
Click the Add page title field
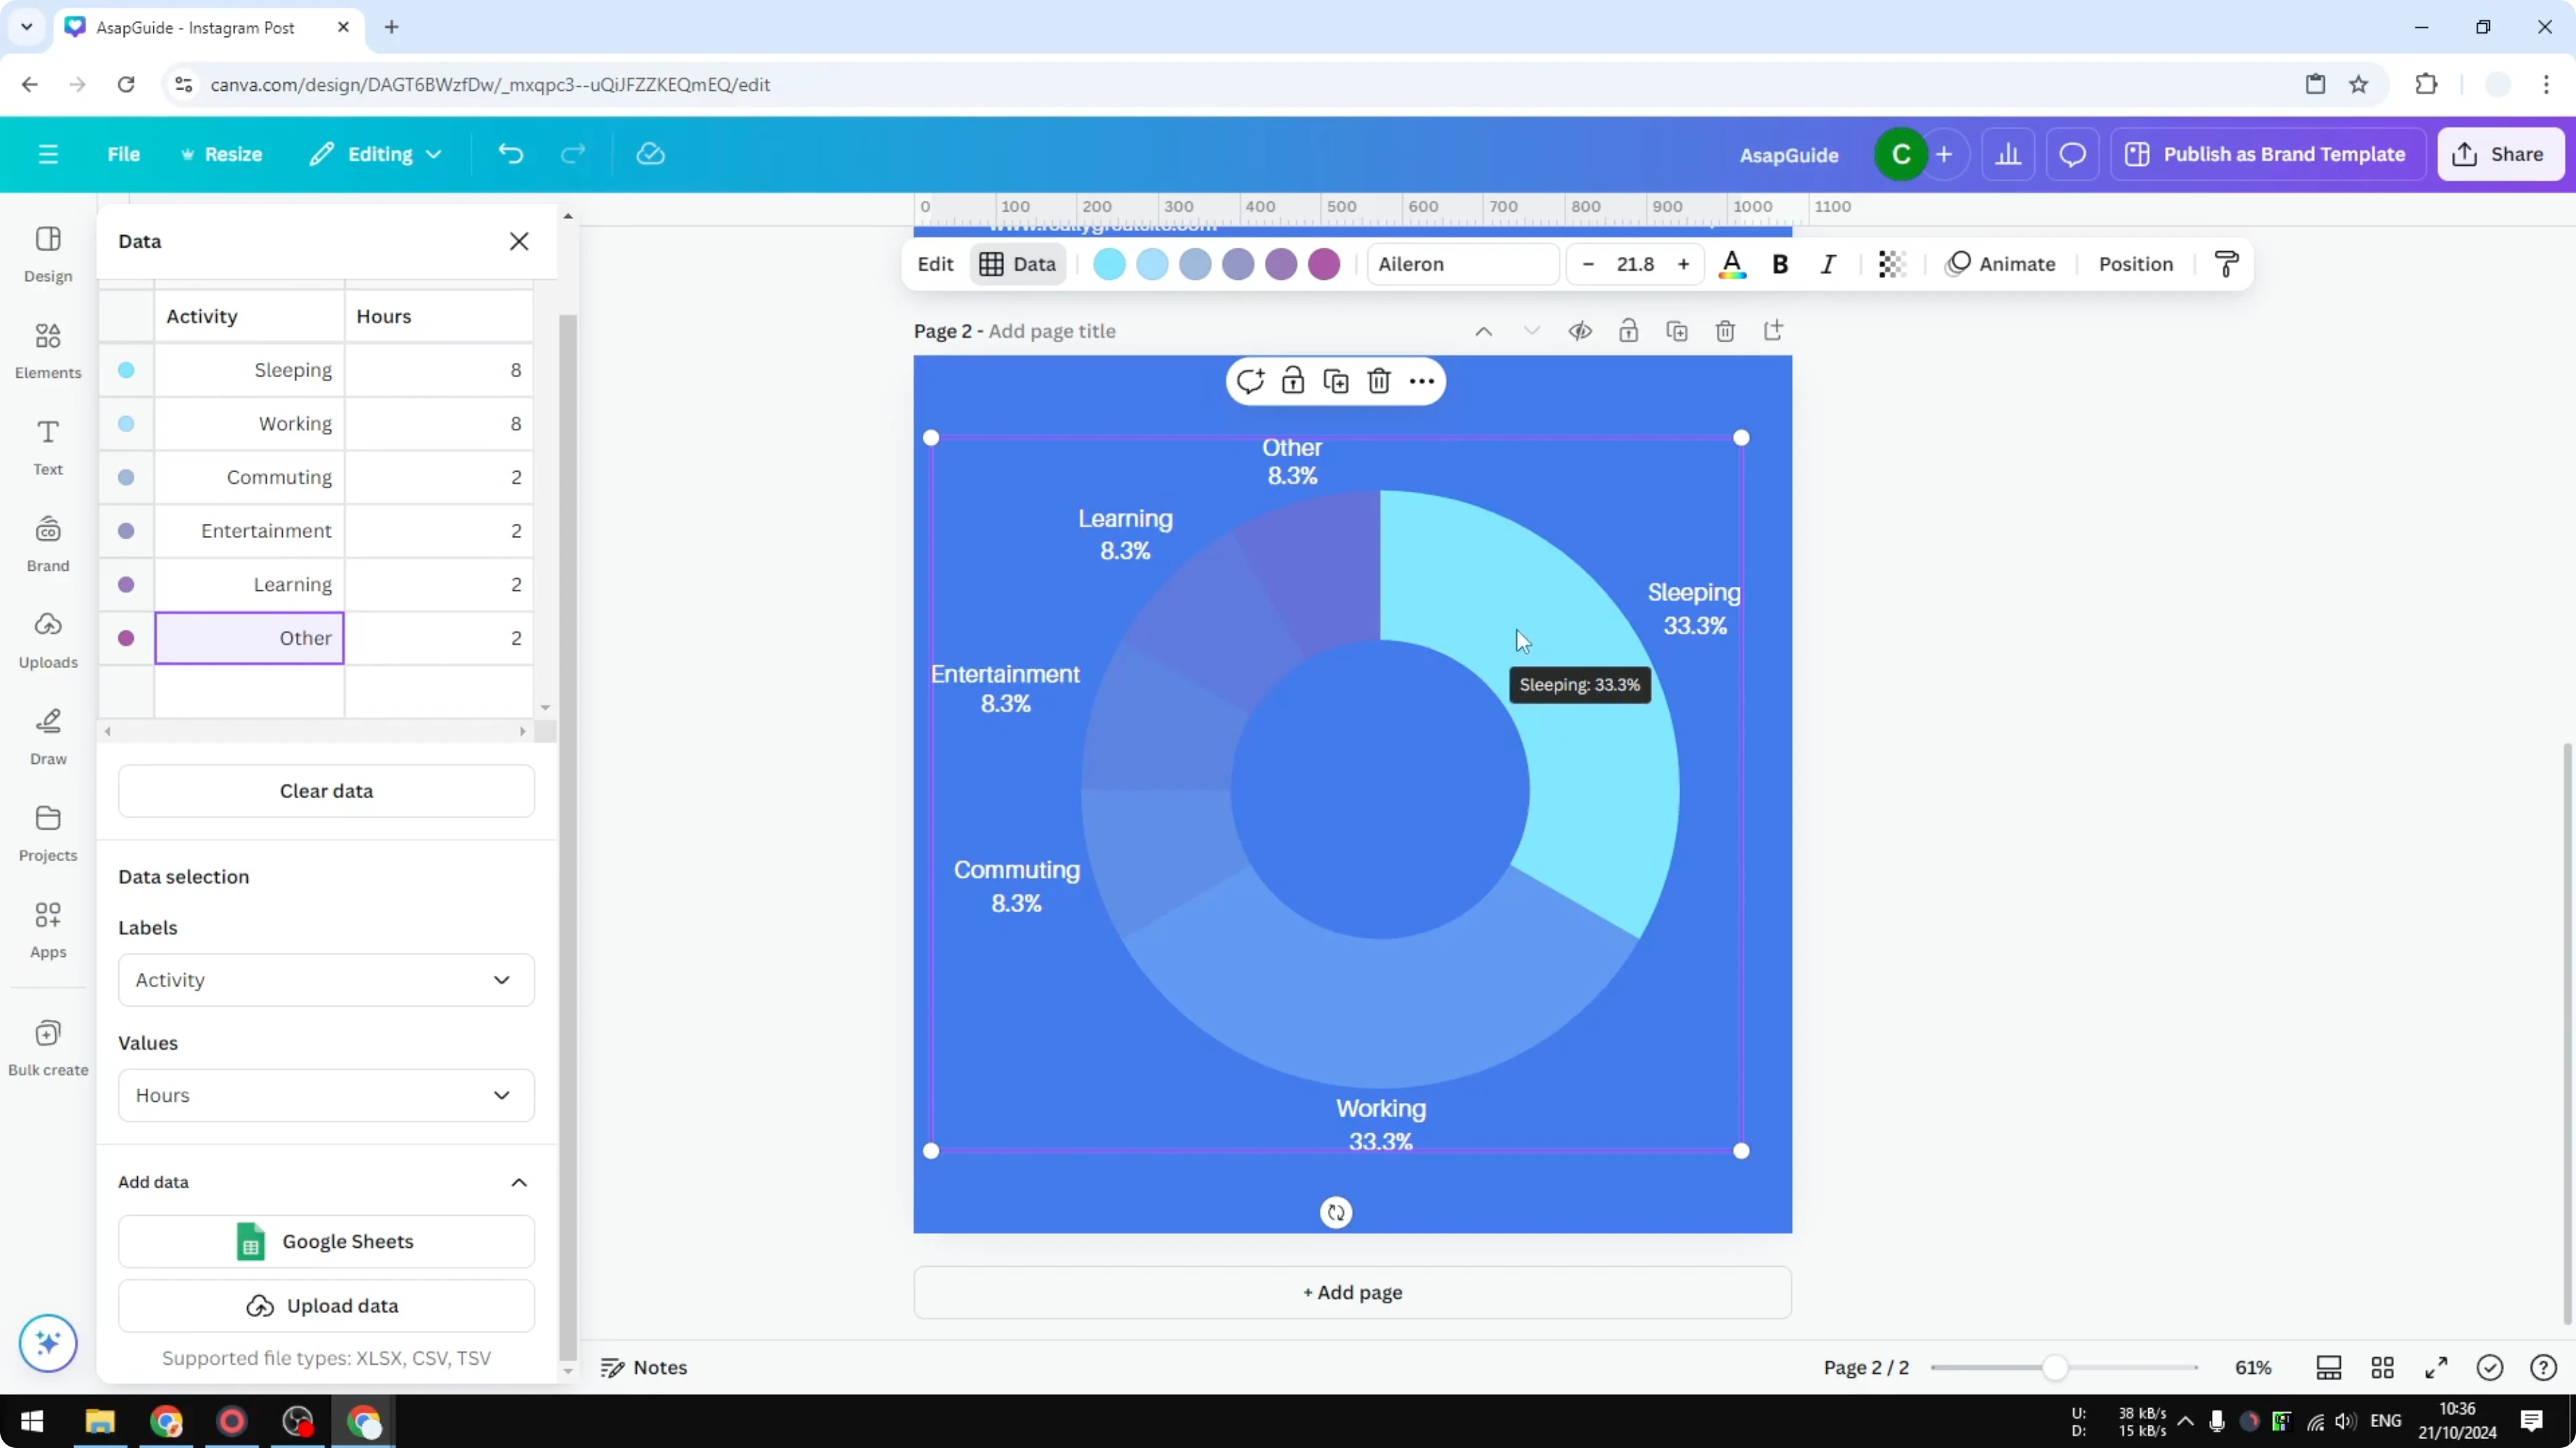[1051, 331]
